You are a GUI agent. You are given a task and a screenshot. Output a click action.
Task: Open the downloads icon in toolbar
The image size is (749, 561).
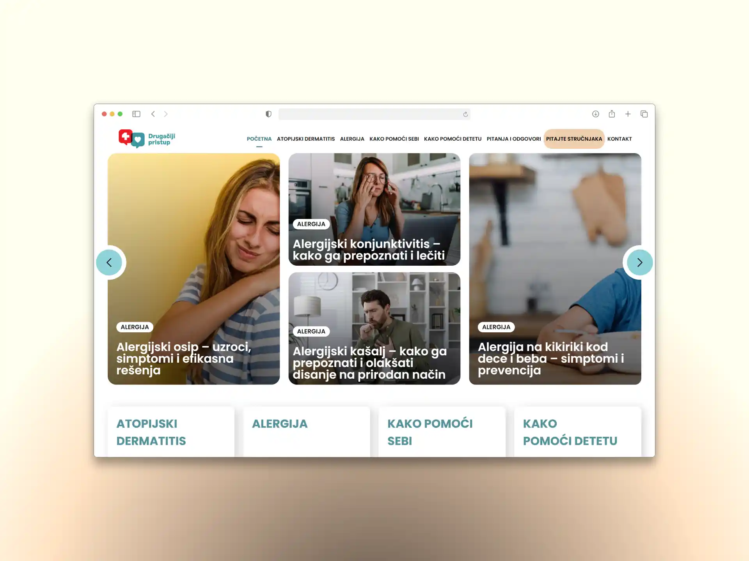(595, 114)
